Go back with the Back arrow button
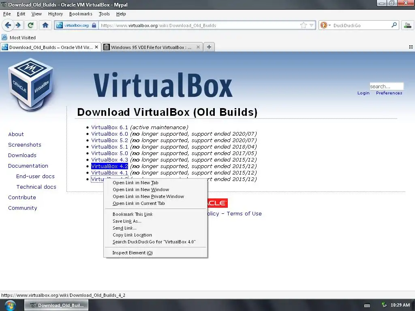Viewport: 415px width, 311px height. coord(8,25)
